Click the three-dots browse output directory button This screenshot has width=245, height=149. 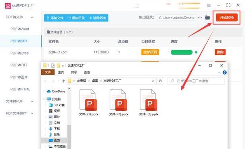click(200, 18)
